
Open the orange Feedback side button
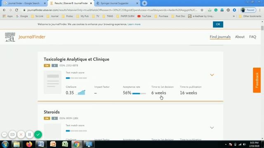257,80
